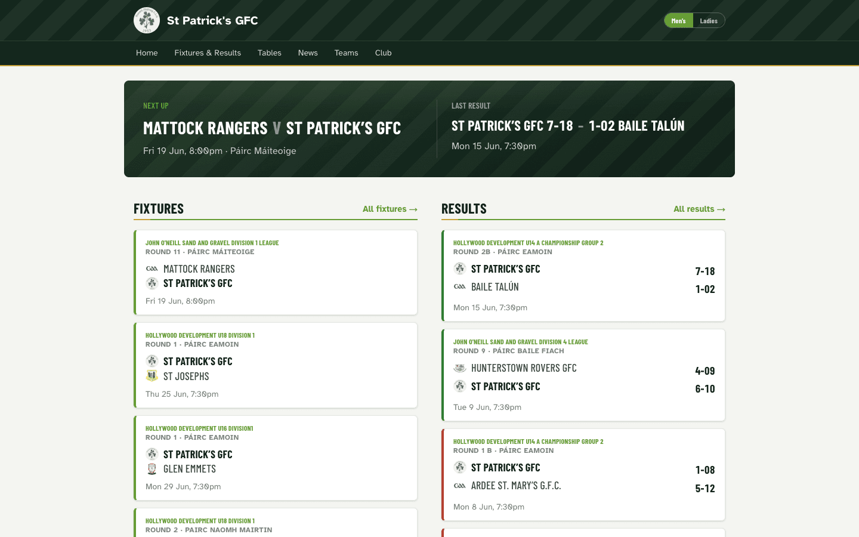This screenshot has width=859, height=537.
Task: Open the U18 Division 1 Round 1 fixture card
Action: (x=276, y=365)
